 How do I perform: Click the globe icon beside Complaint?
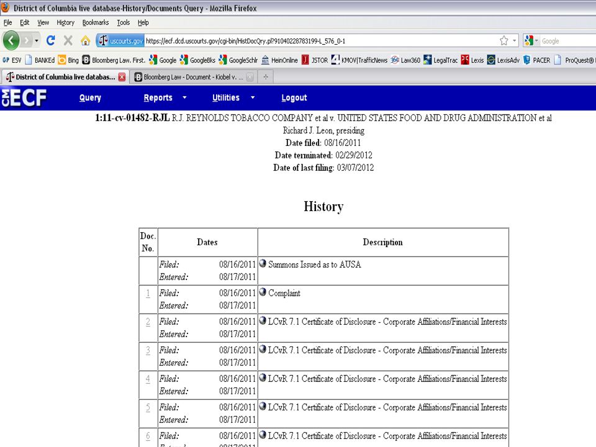click(x=263, y=292)
